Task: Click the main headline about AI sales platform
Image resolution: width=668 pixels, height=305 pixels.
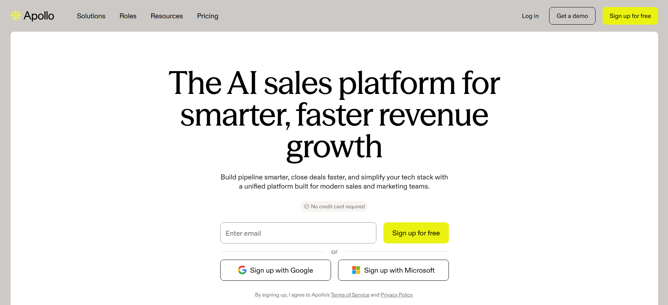Action: [x=334, y=115]
